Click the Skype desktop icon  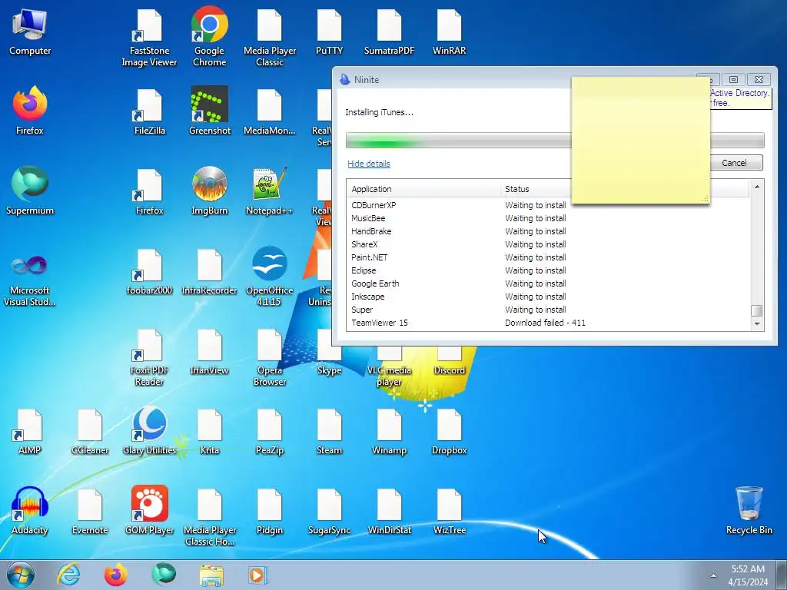329,361
